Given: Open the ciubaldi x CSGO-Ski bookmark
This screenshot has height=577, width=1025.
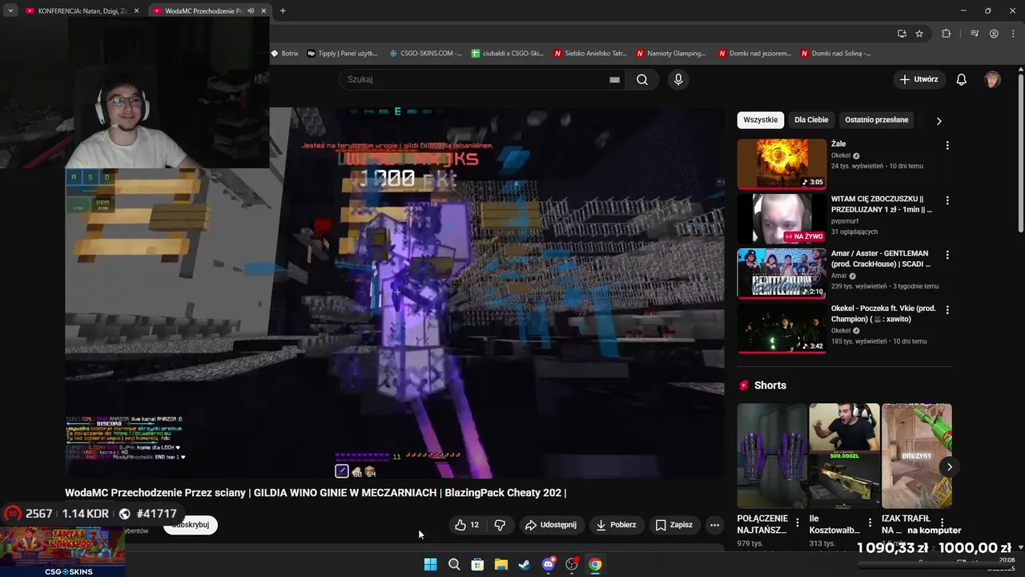Looking at the screenshot, I should pyautogui.click(x=508, y=53).
